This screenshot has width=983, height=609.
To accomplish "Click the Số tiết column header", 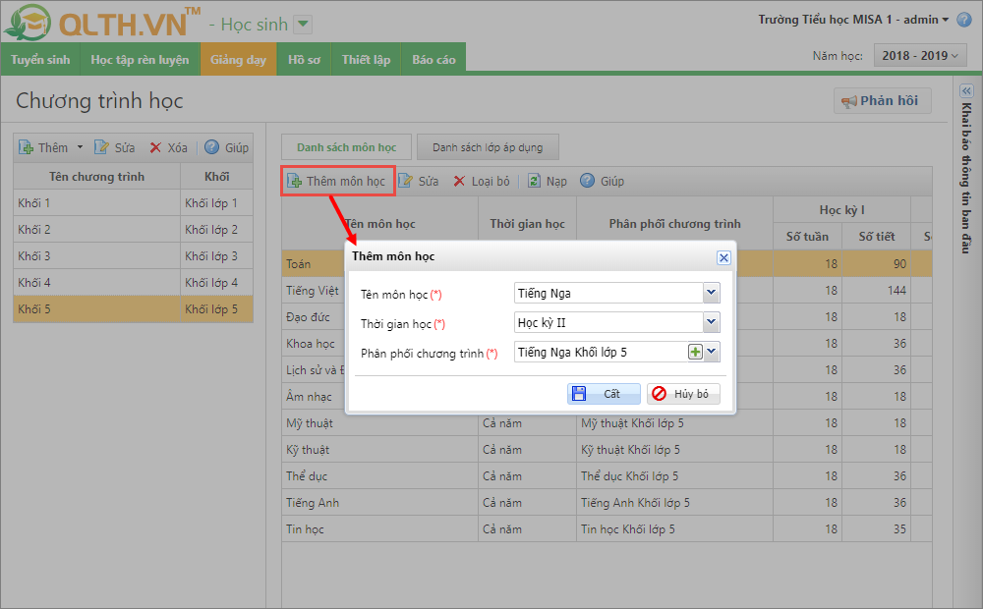I will coord(877,236).
